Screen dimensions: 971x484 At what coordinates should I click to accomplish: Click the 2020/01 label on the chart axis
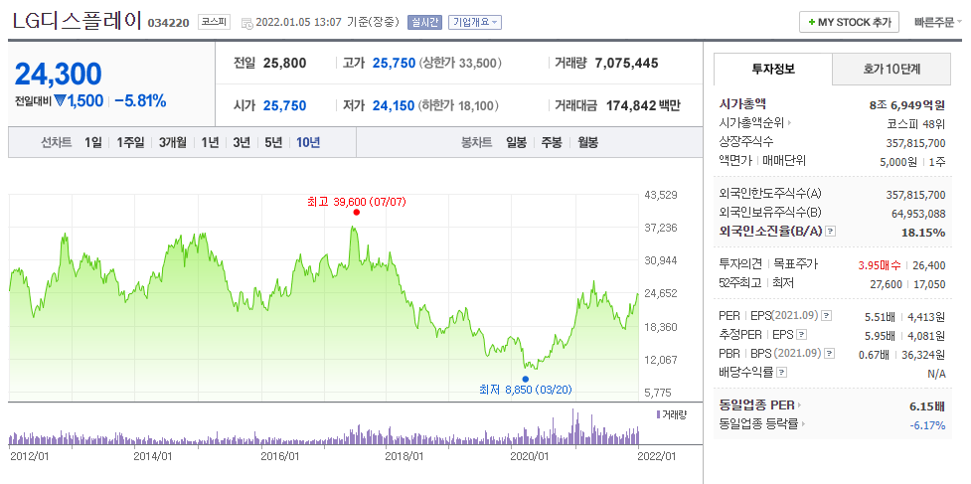tap(528, 455)
